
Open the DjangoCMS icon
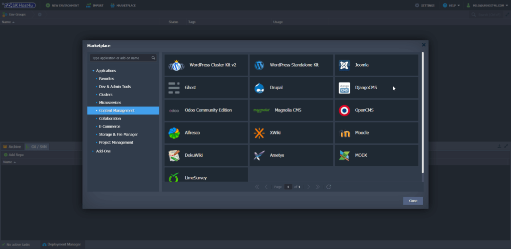(344, 88)
